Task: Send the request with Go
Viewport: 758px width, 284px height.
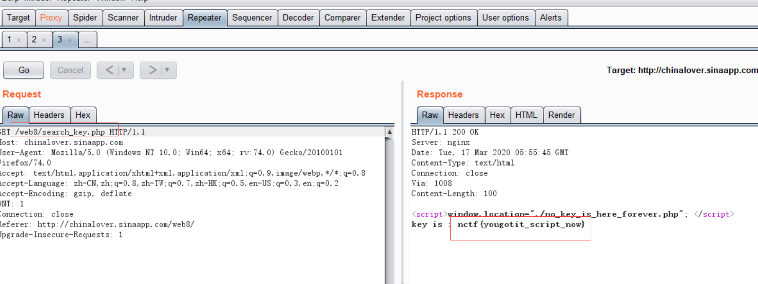Action: point(24,70)
